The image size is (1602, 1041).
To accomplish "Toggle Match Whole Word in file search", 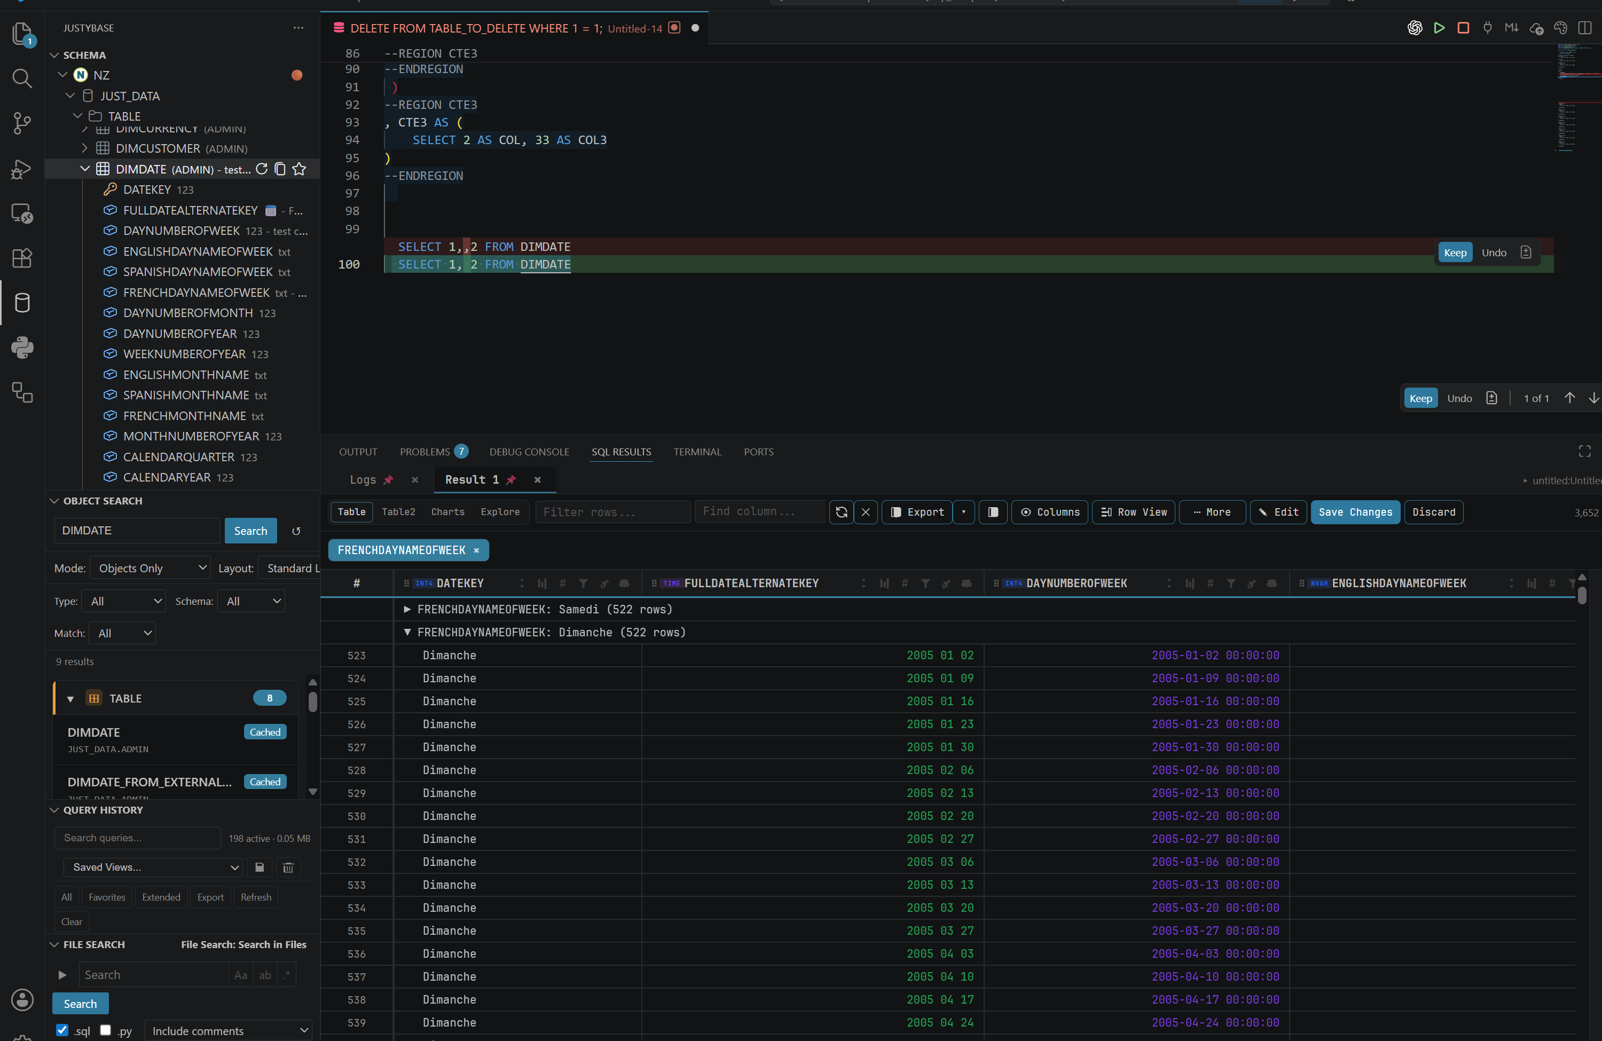I will coord(265,975).
